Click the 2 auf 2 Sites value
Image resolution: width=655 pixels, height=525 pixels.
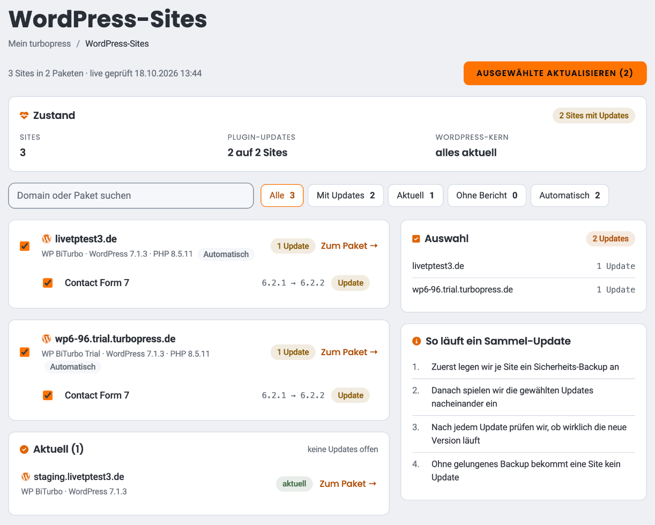click(257, 153)
